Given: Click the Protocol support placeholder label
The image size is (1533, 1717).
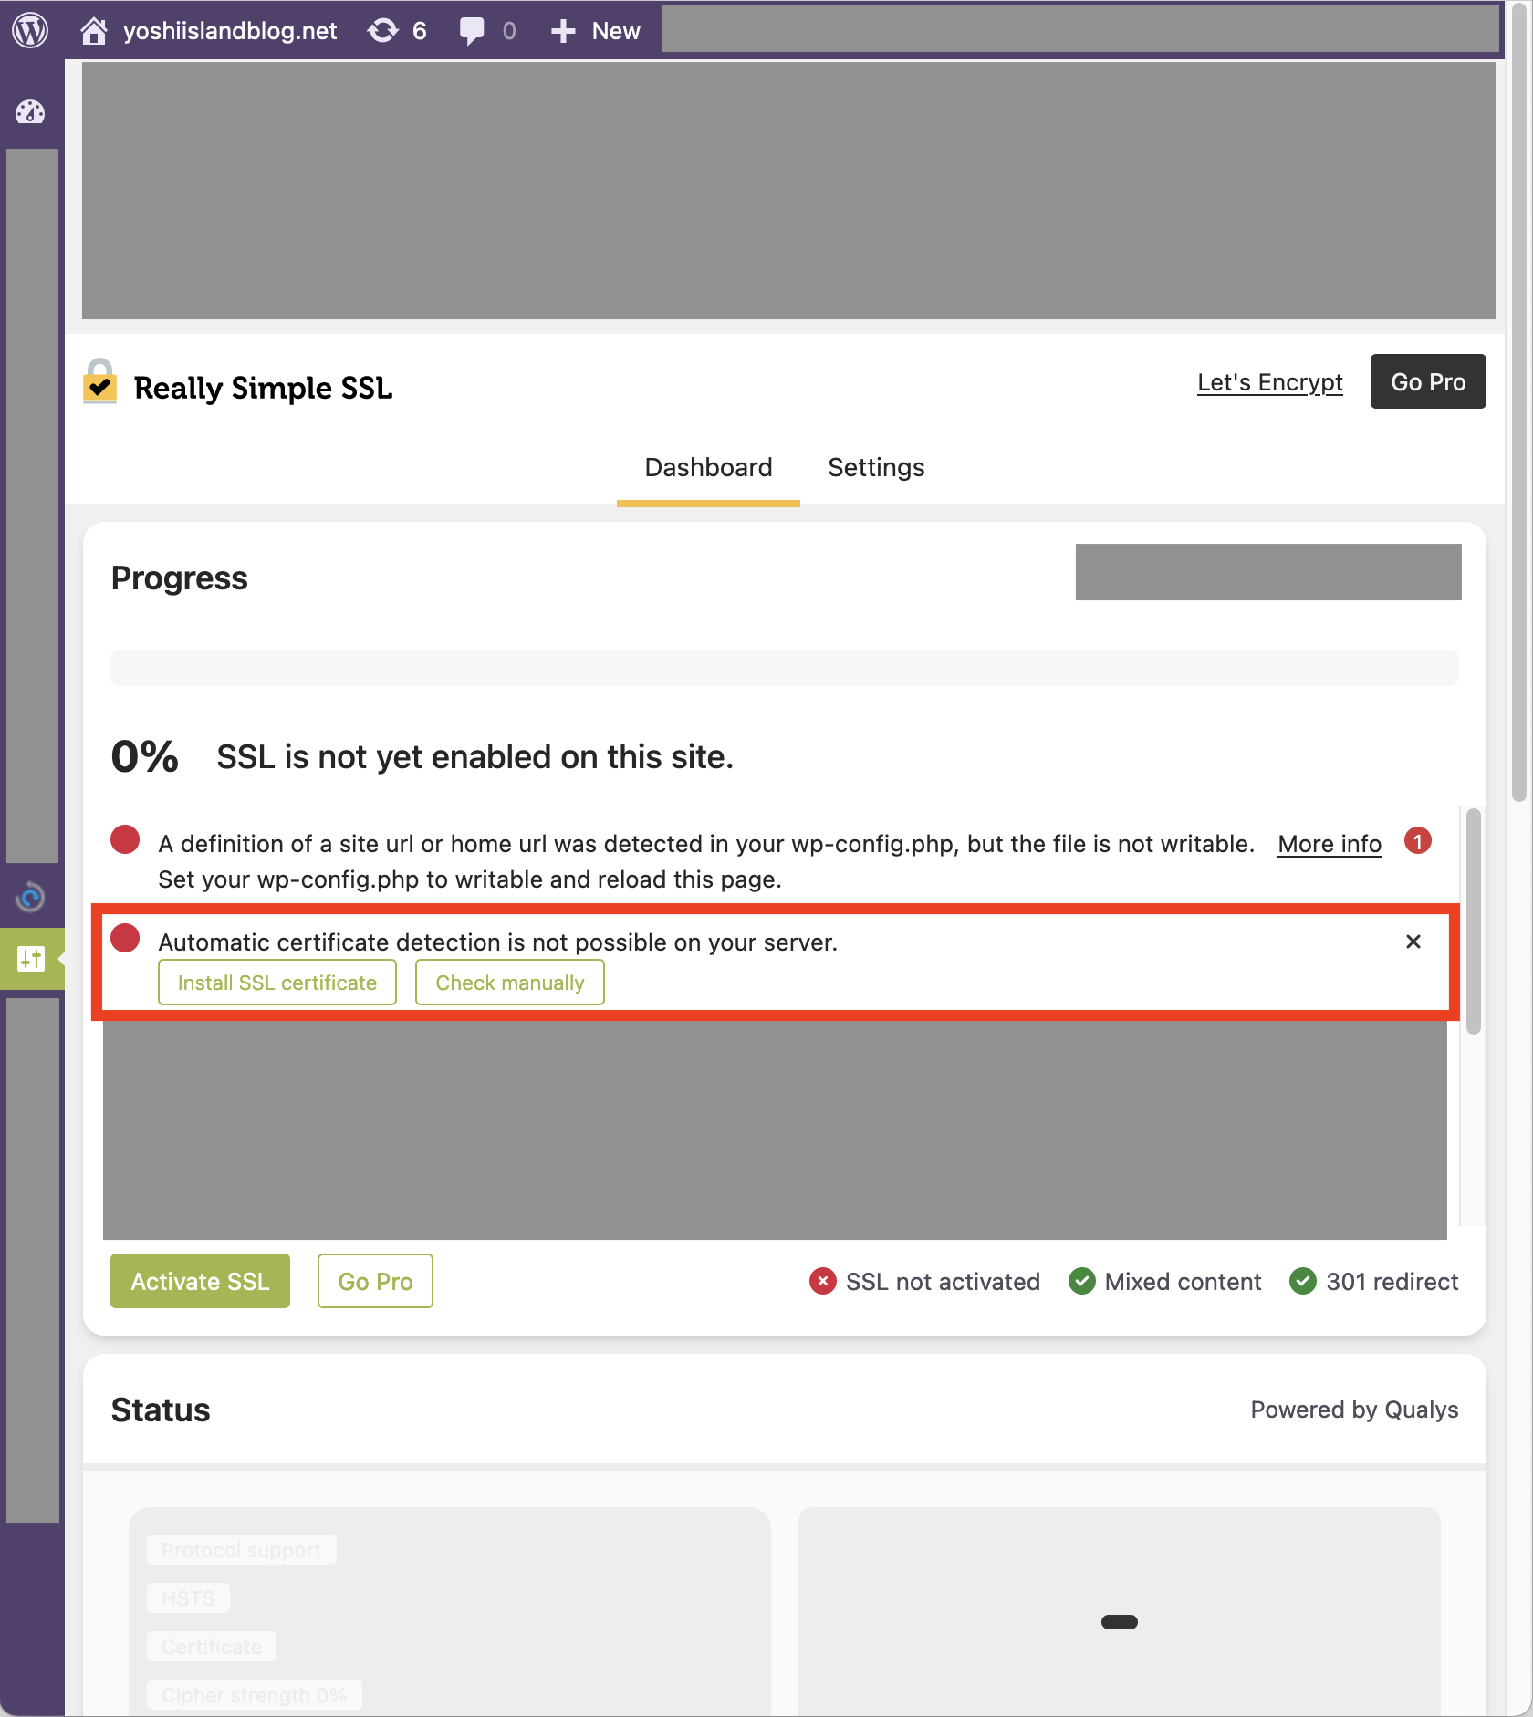Looking at the screenshot, I should click(x=242, y=1550).
